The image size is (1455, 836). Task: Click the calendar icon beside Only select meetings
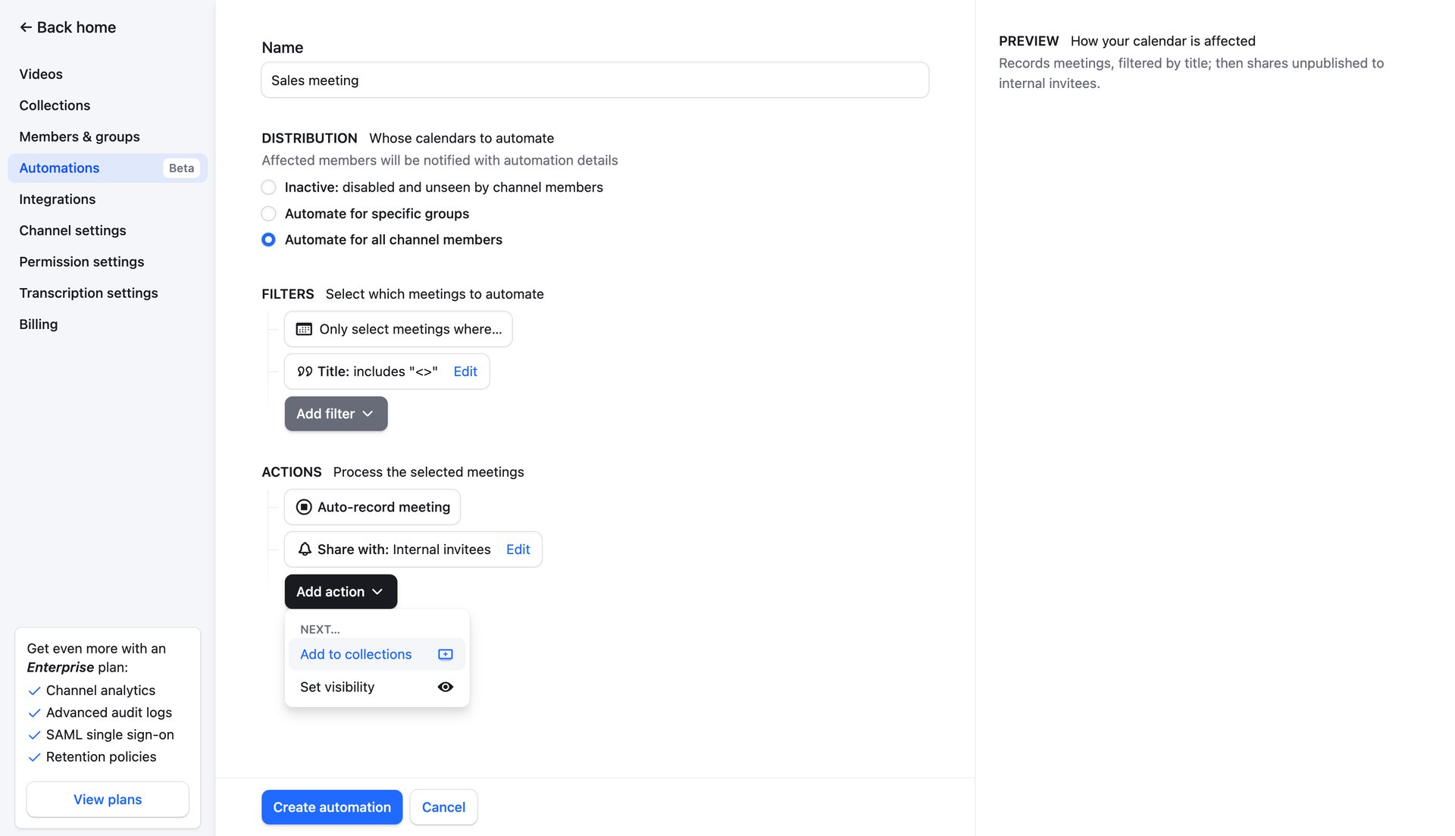point(304,329)
